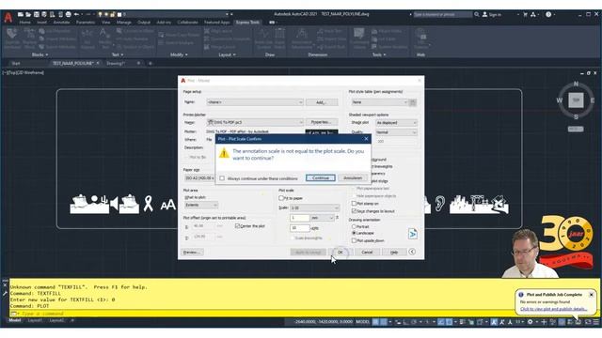The width and height of the screenshot is (602, 338).
Task: Click the N compass direction on ViewCube
Action: coord(576,84)
